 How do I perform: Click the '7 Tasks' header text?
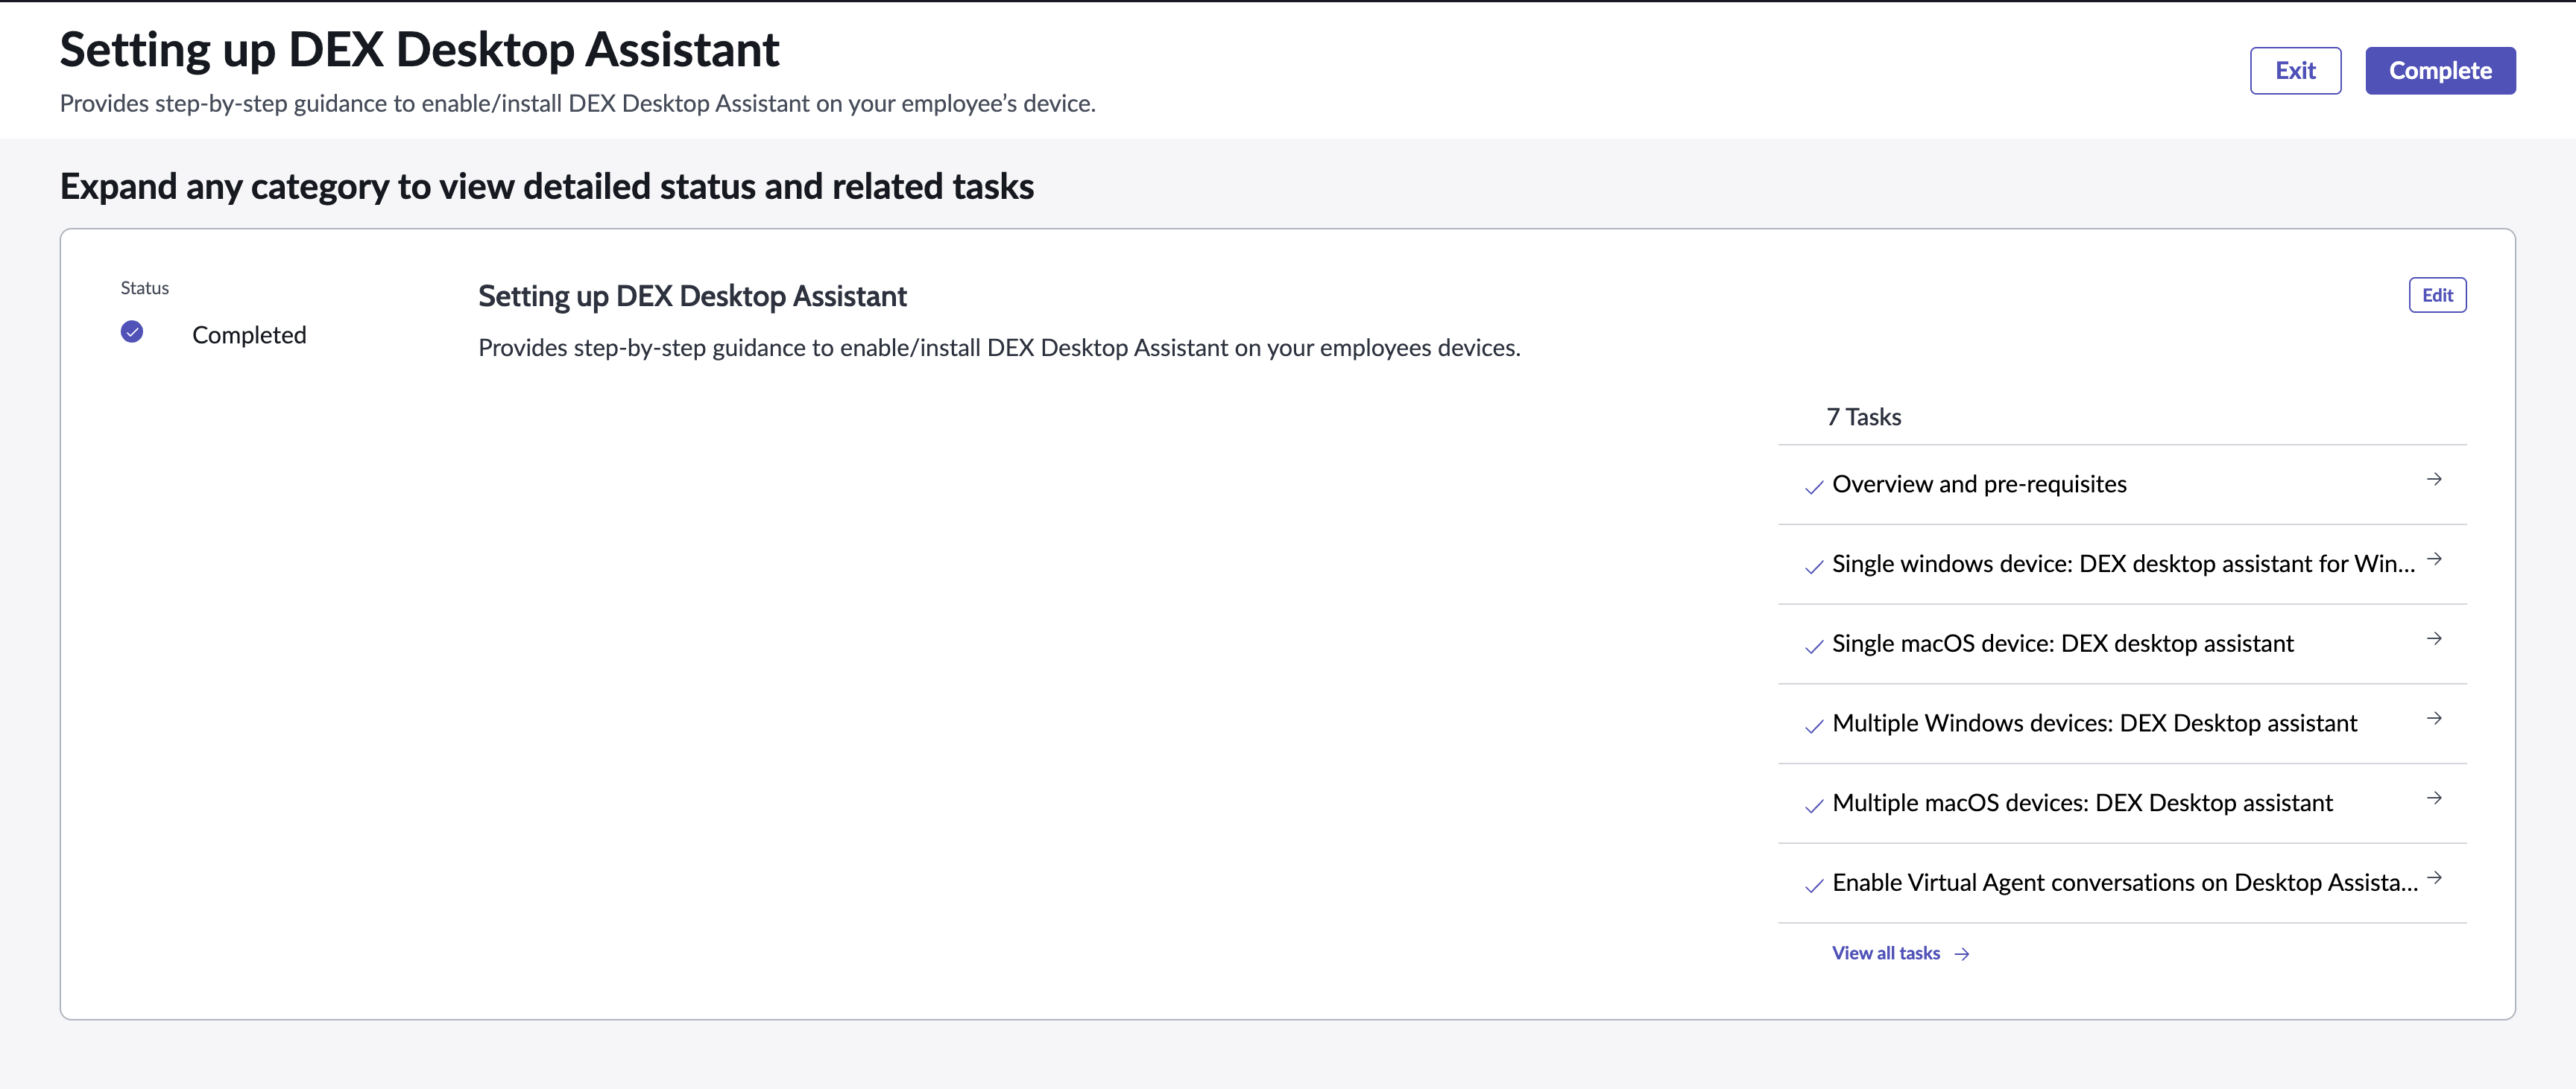(1863, 418)
